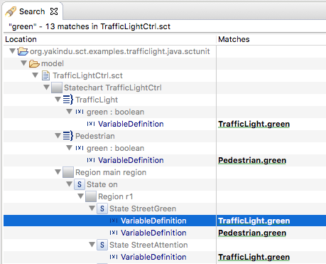Click the "green" - 13 matches summary text
Viewport: 326px width, 264px height.
[x=89, y=26]
